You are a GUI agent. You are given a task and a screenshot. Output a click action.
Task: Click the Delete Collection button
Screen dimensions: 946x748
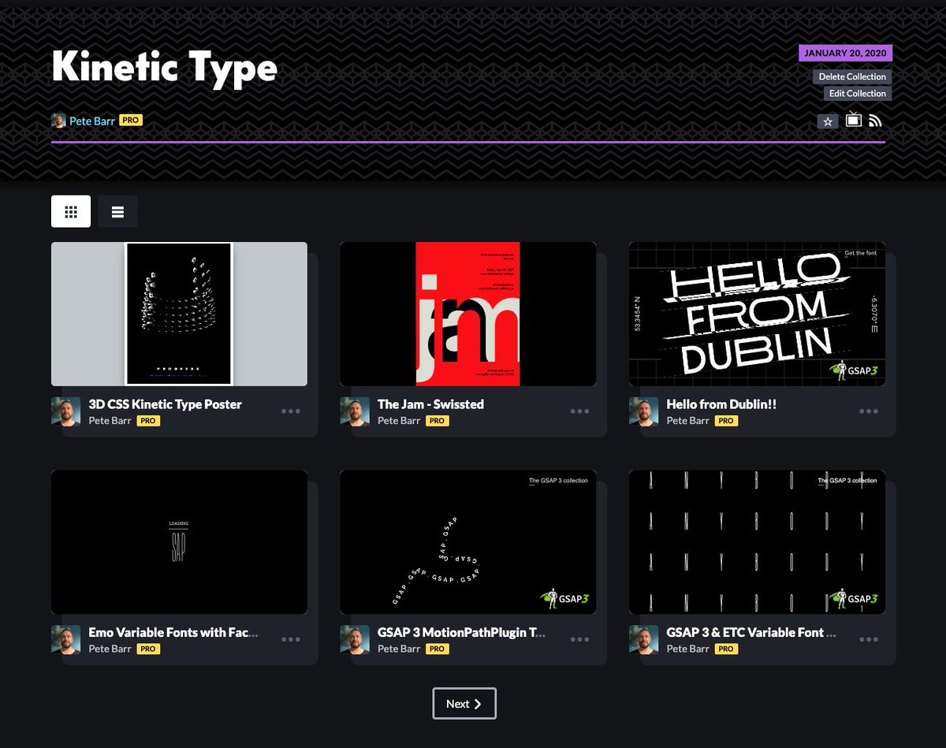tap(852, 76)
